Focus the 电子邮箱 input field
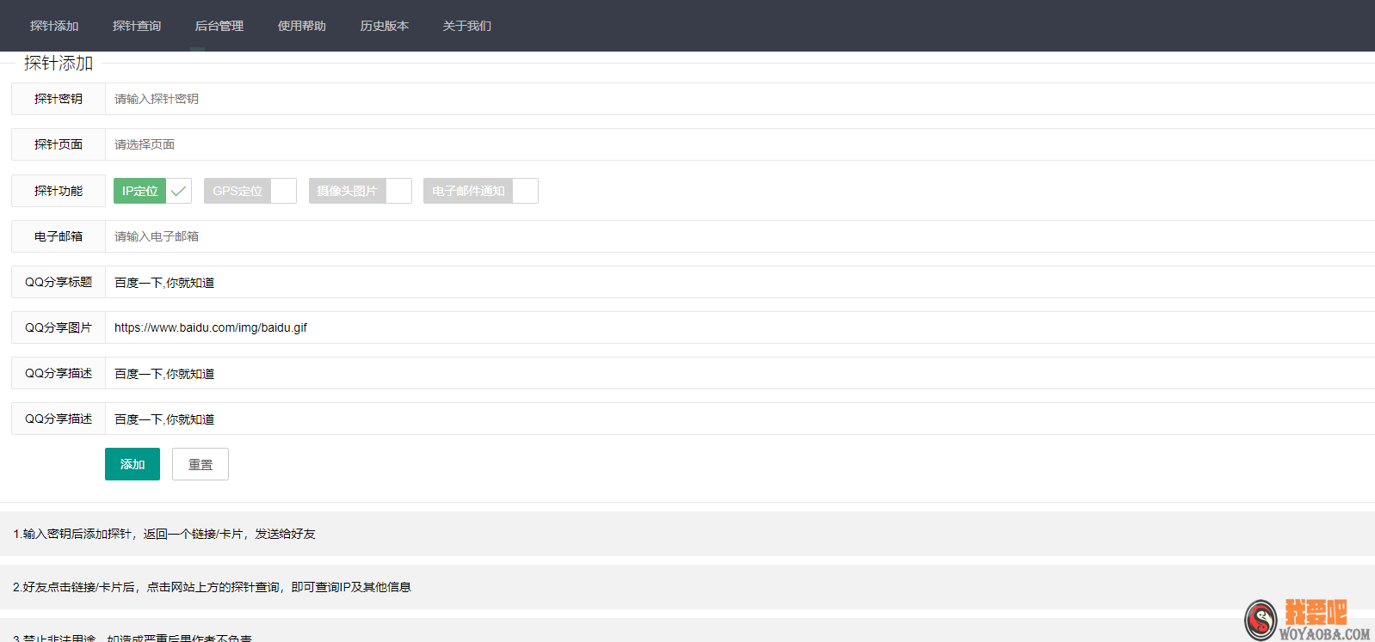 [738, 236]
